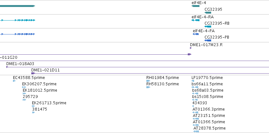Select the EK306207.5prime EST glyph
This screenshot has height=133, width=269.
(x=24, y=87)
